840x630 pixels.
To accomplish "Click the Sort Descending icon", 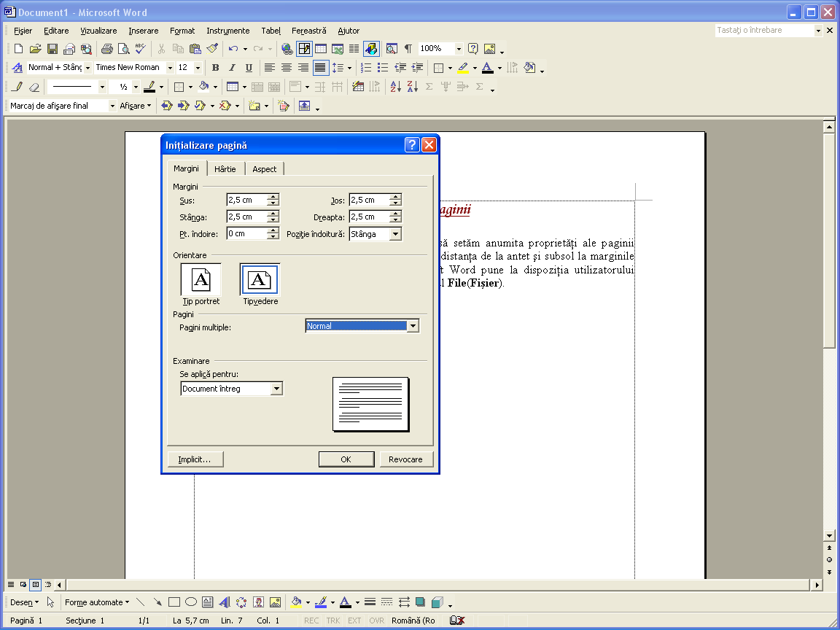I will (413, 87).
